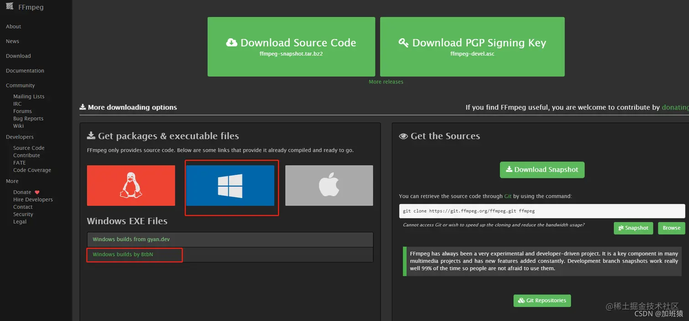Open the More releases link
The width and height of the screenshot is (689, 321).
(x=386, y=82)
